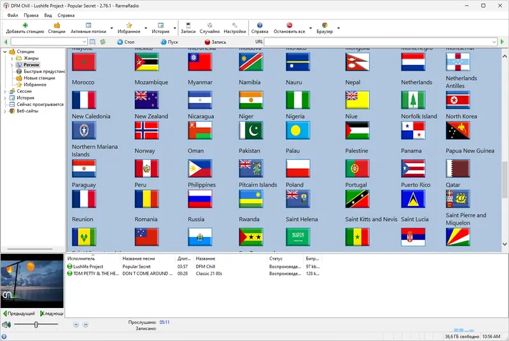Open the Вид menu

point(48,15)
